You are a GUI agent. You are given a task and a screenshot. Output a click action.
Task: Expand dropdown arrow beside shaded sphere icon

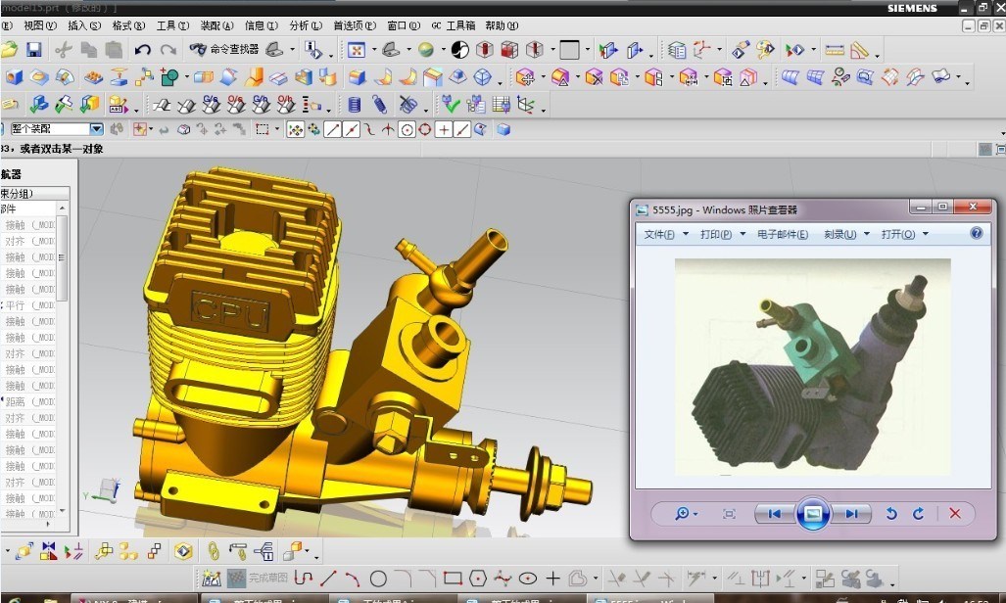pyautogui.click(x=443, y=49)
